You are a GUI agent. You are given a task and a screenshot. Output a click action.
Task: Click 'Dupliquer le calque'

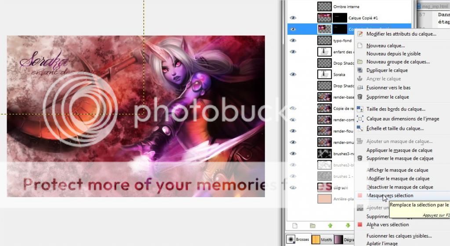tap(387, 70)
